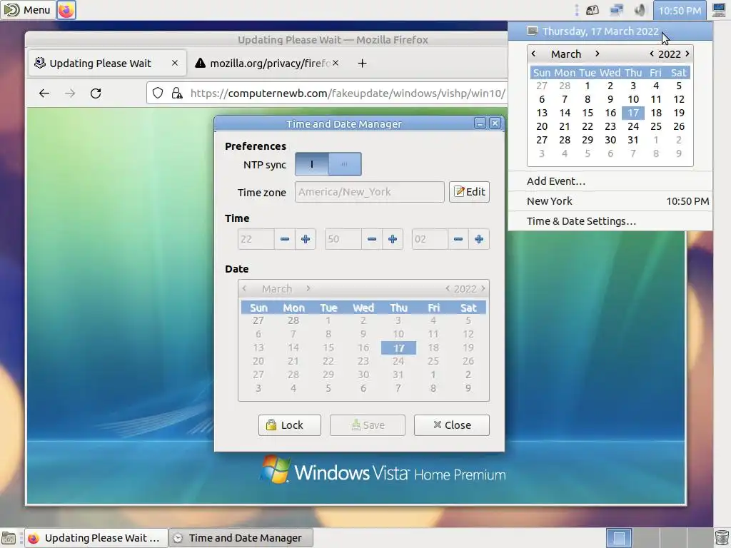Click the minutes field showing 50
Viewport: 731px width, 548px height.
click(343, 239)
